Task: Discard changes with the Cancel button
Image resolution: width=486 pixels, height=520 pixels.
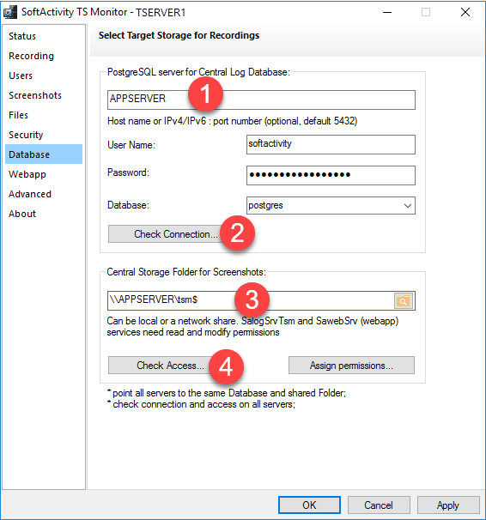Action: coord(379,505)
